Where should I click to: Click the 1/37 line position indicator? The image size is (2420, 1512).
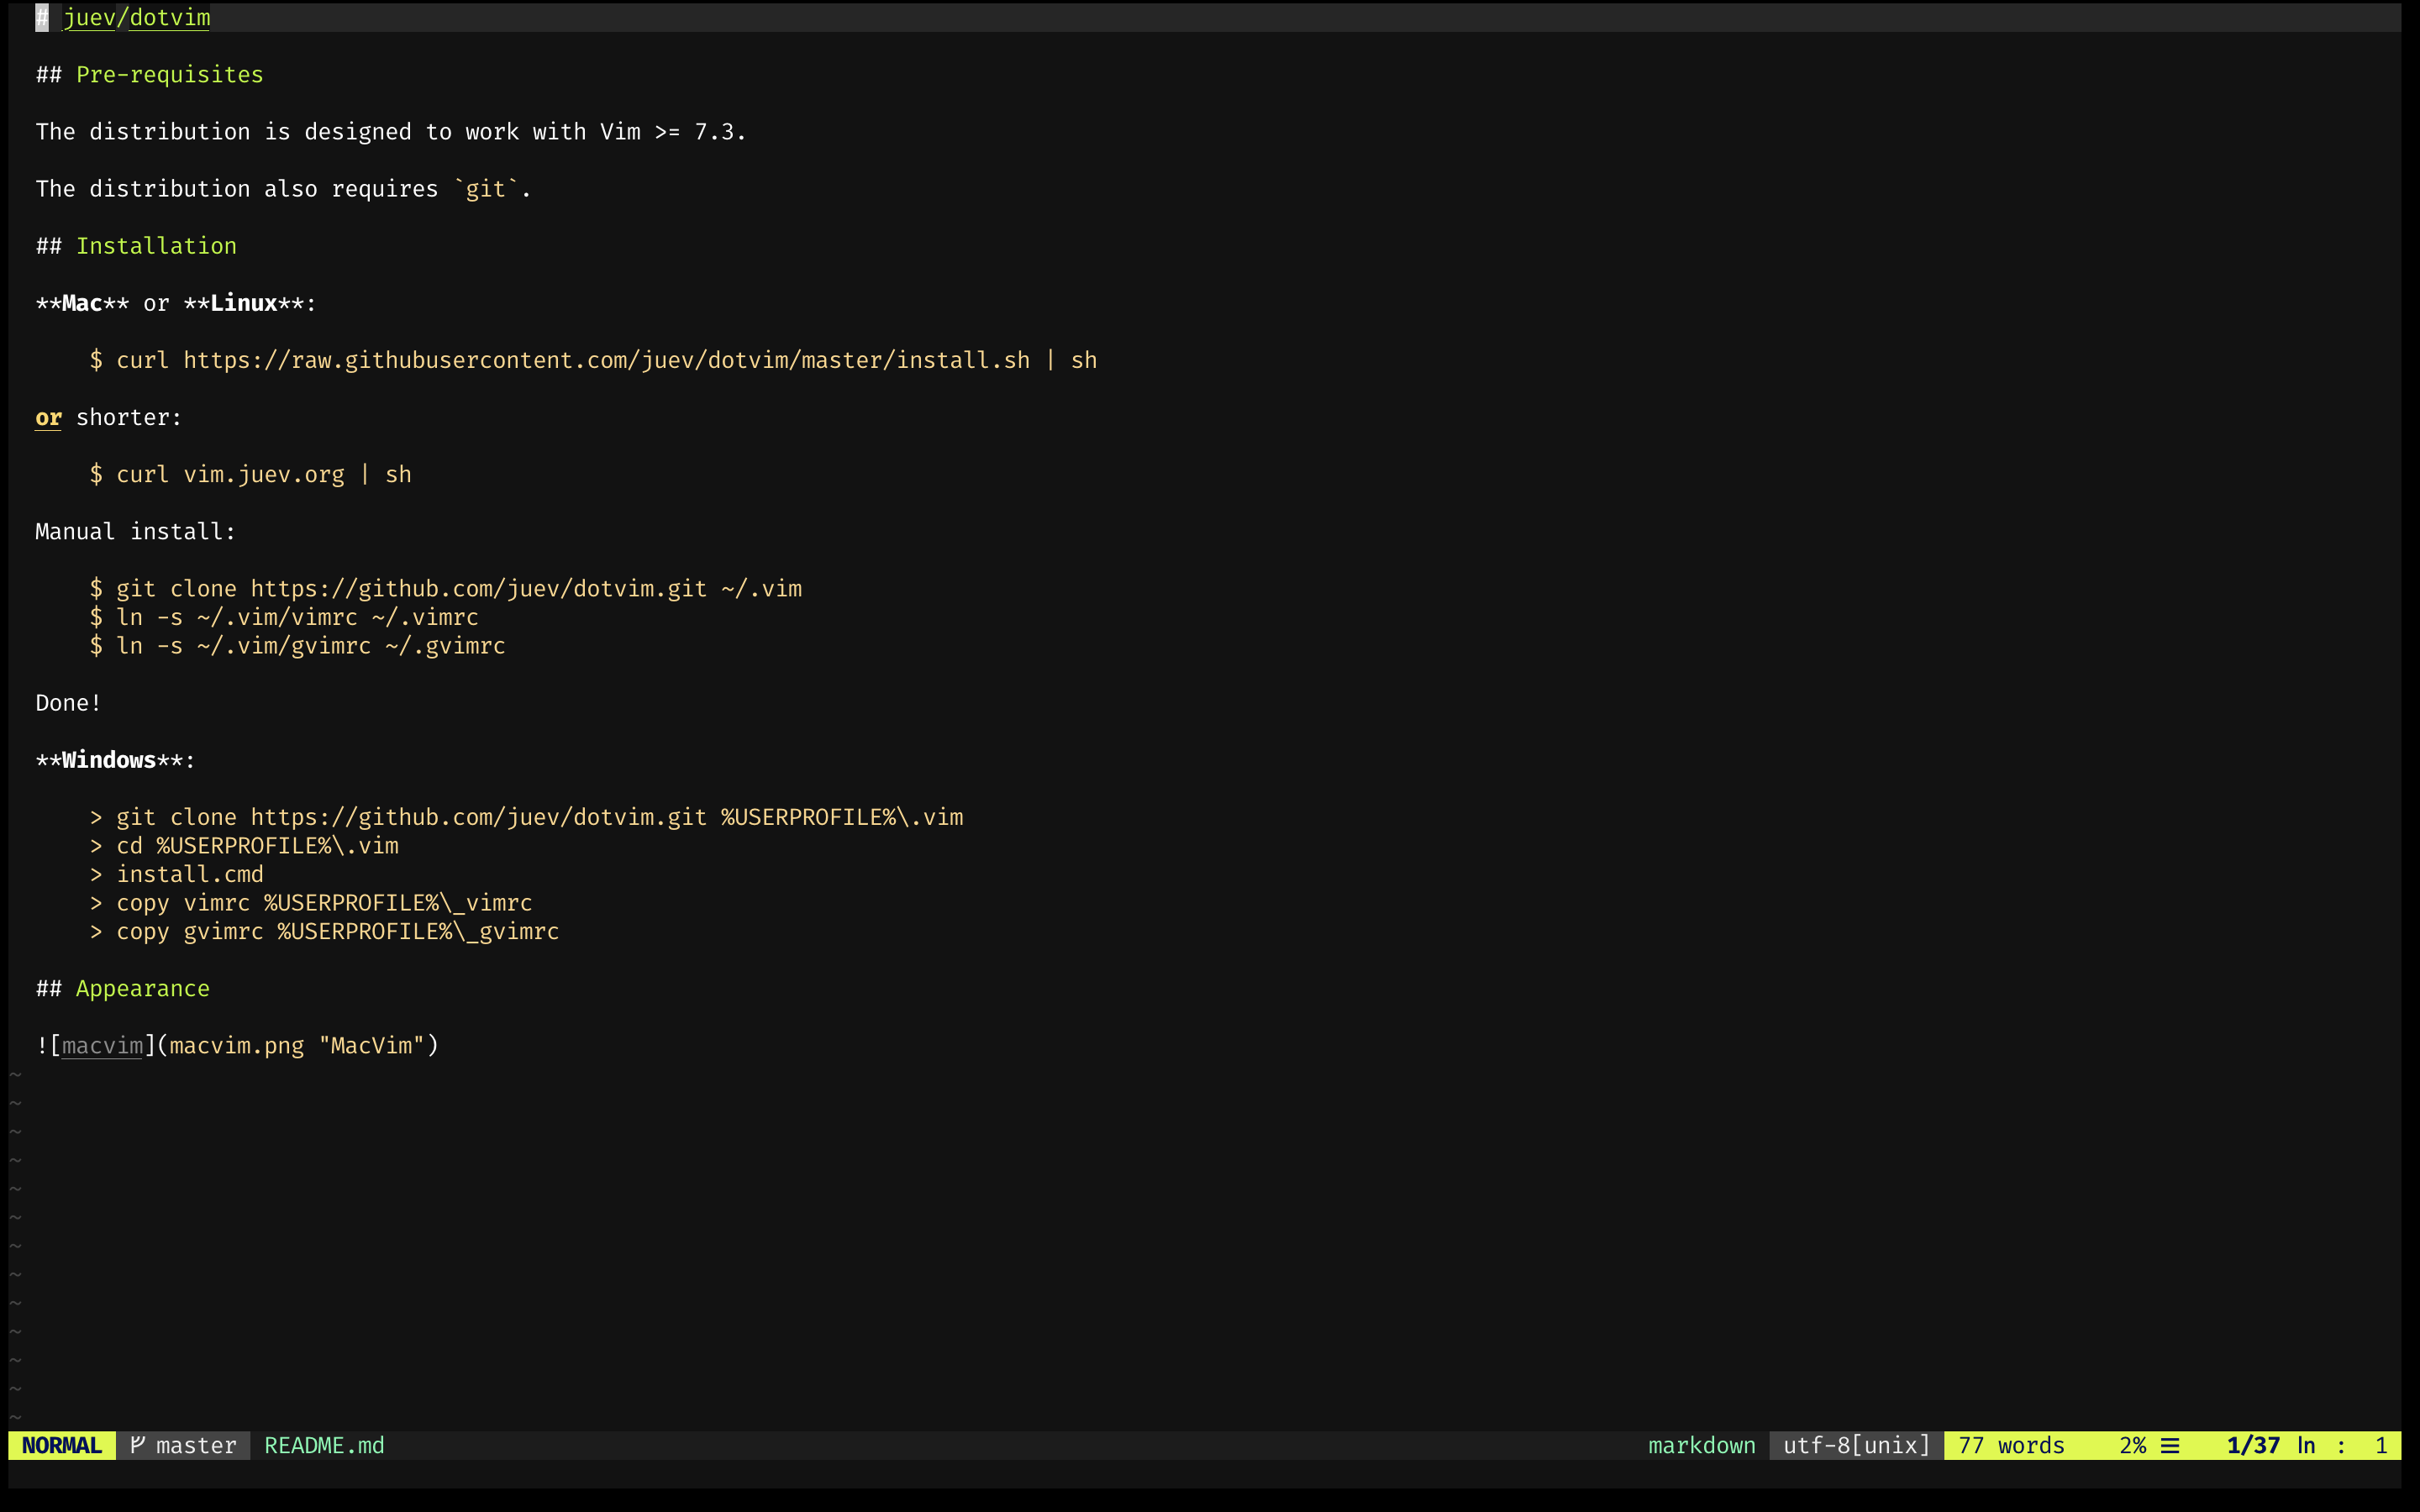click(2252, 1445)
